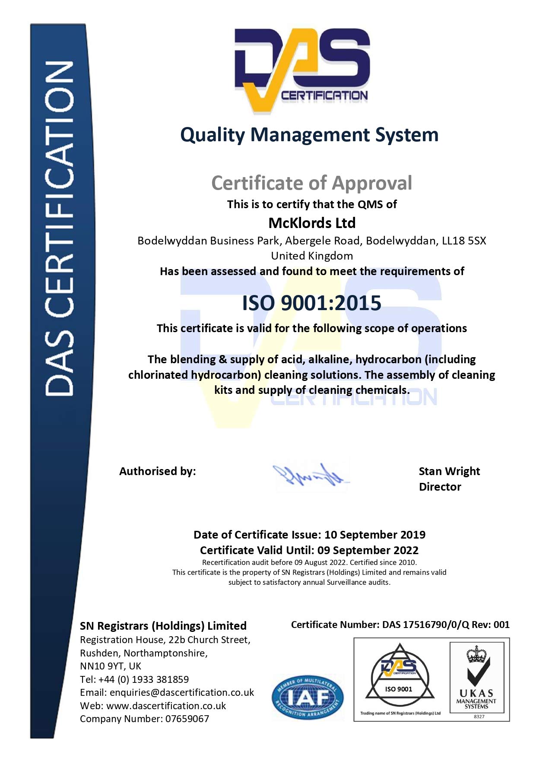Click the enquiries@dascertification.co.uk email address
The image size is (536, 758).
tap(181, 692)
